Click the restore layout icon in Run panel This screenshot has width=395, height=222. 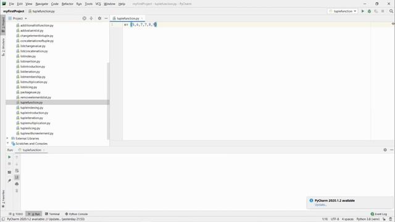9,172
